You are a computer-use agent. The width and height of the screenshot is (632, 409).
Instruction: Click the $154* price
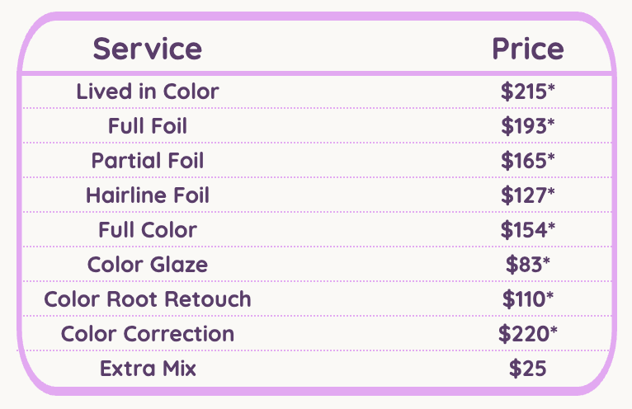[x=527, y=230]
